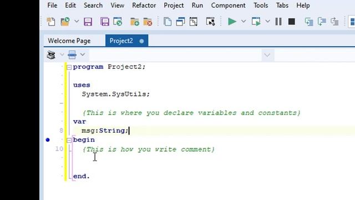This screenshot has width=355, height=200.
Task: Select the Project2 editor tab
Action: click(126, 41)
